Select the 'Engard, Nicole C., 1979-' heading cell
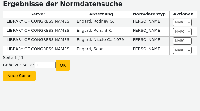This screenshot has height=111, width=200. (101, 41)
